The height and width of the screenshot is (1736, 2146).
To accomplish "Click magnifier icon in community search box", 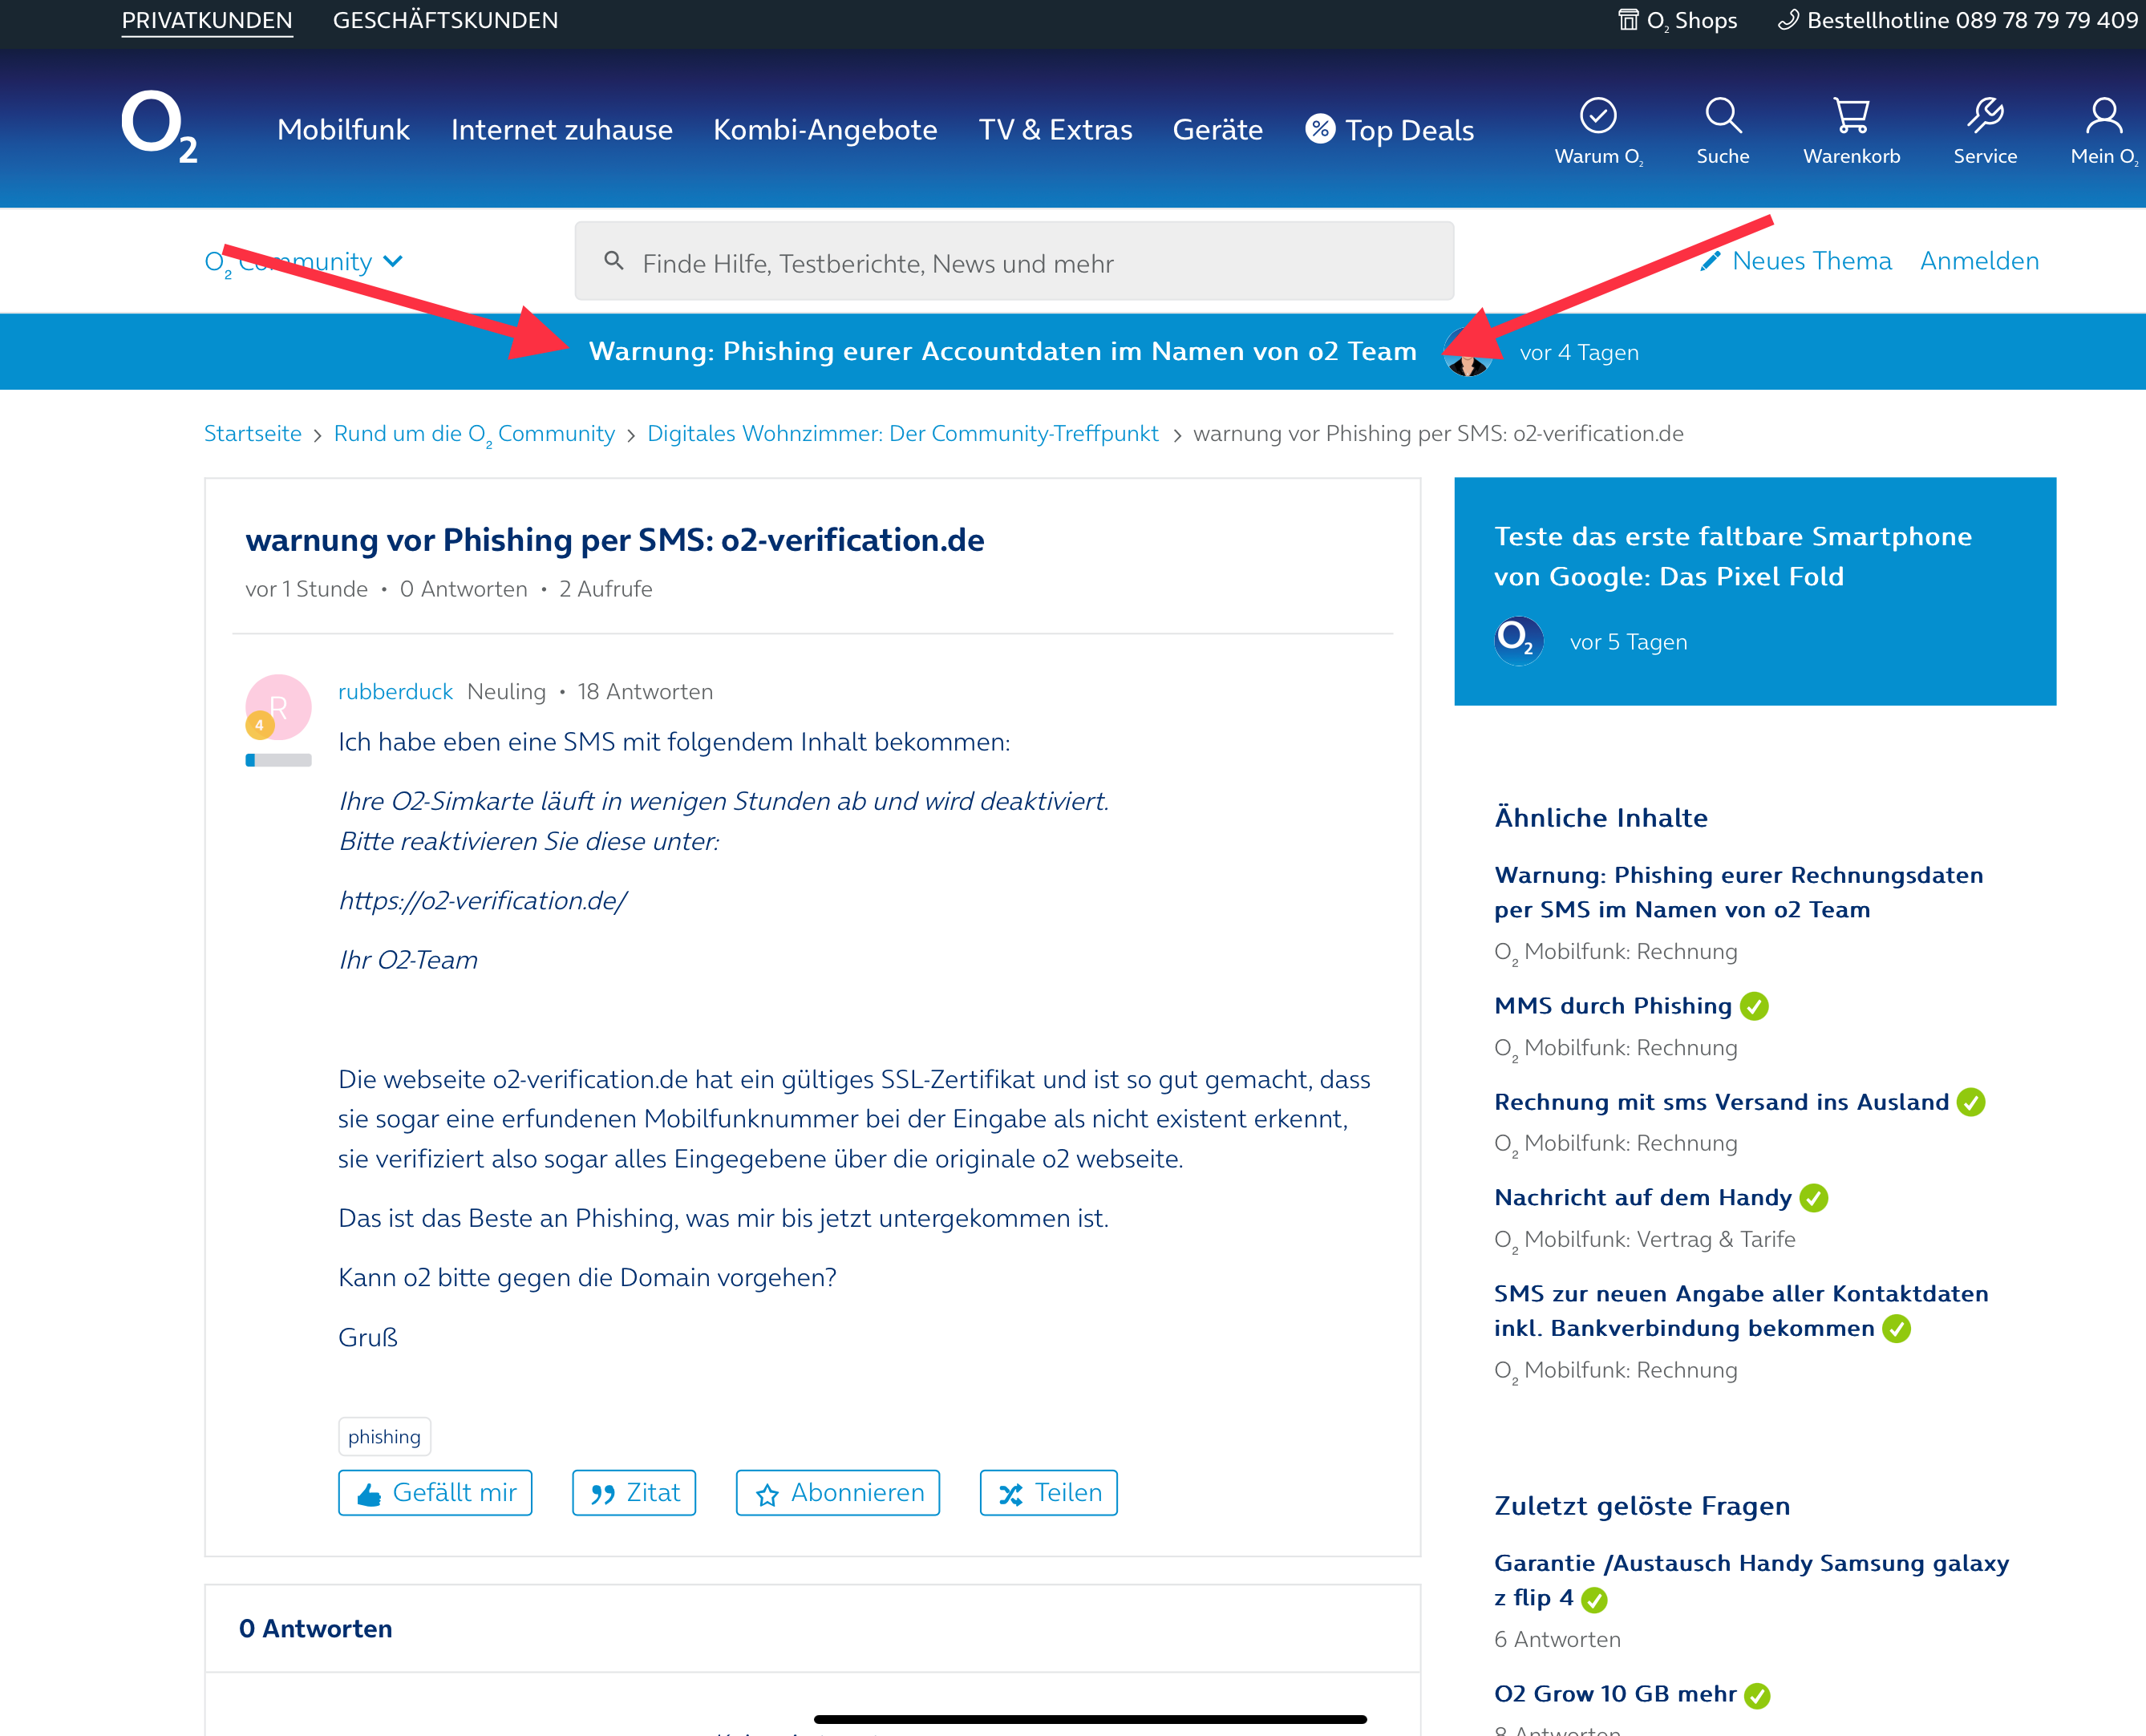I will coord(614,261).
